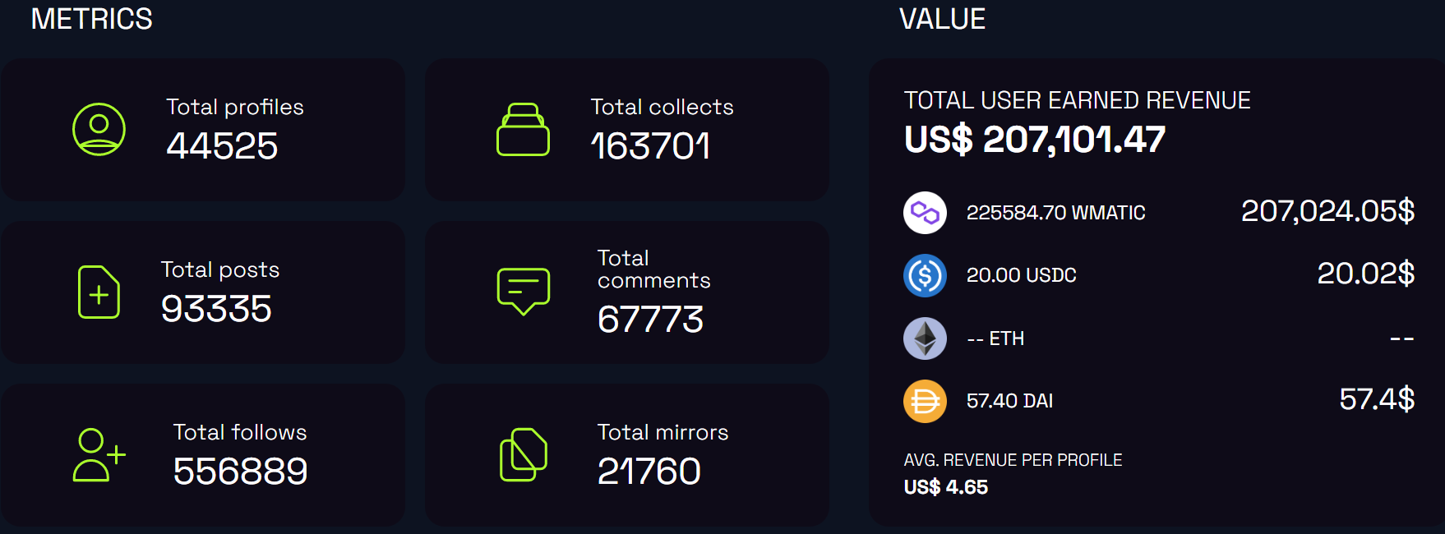1445x534 pixels.
Task: Click the Total collects count 163701
Action: 650,146
